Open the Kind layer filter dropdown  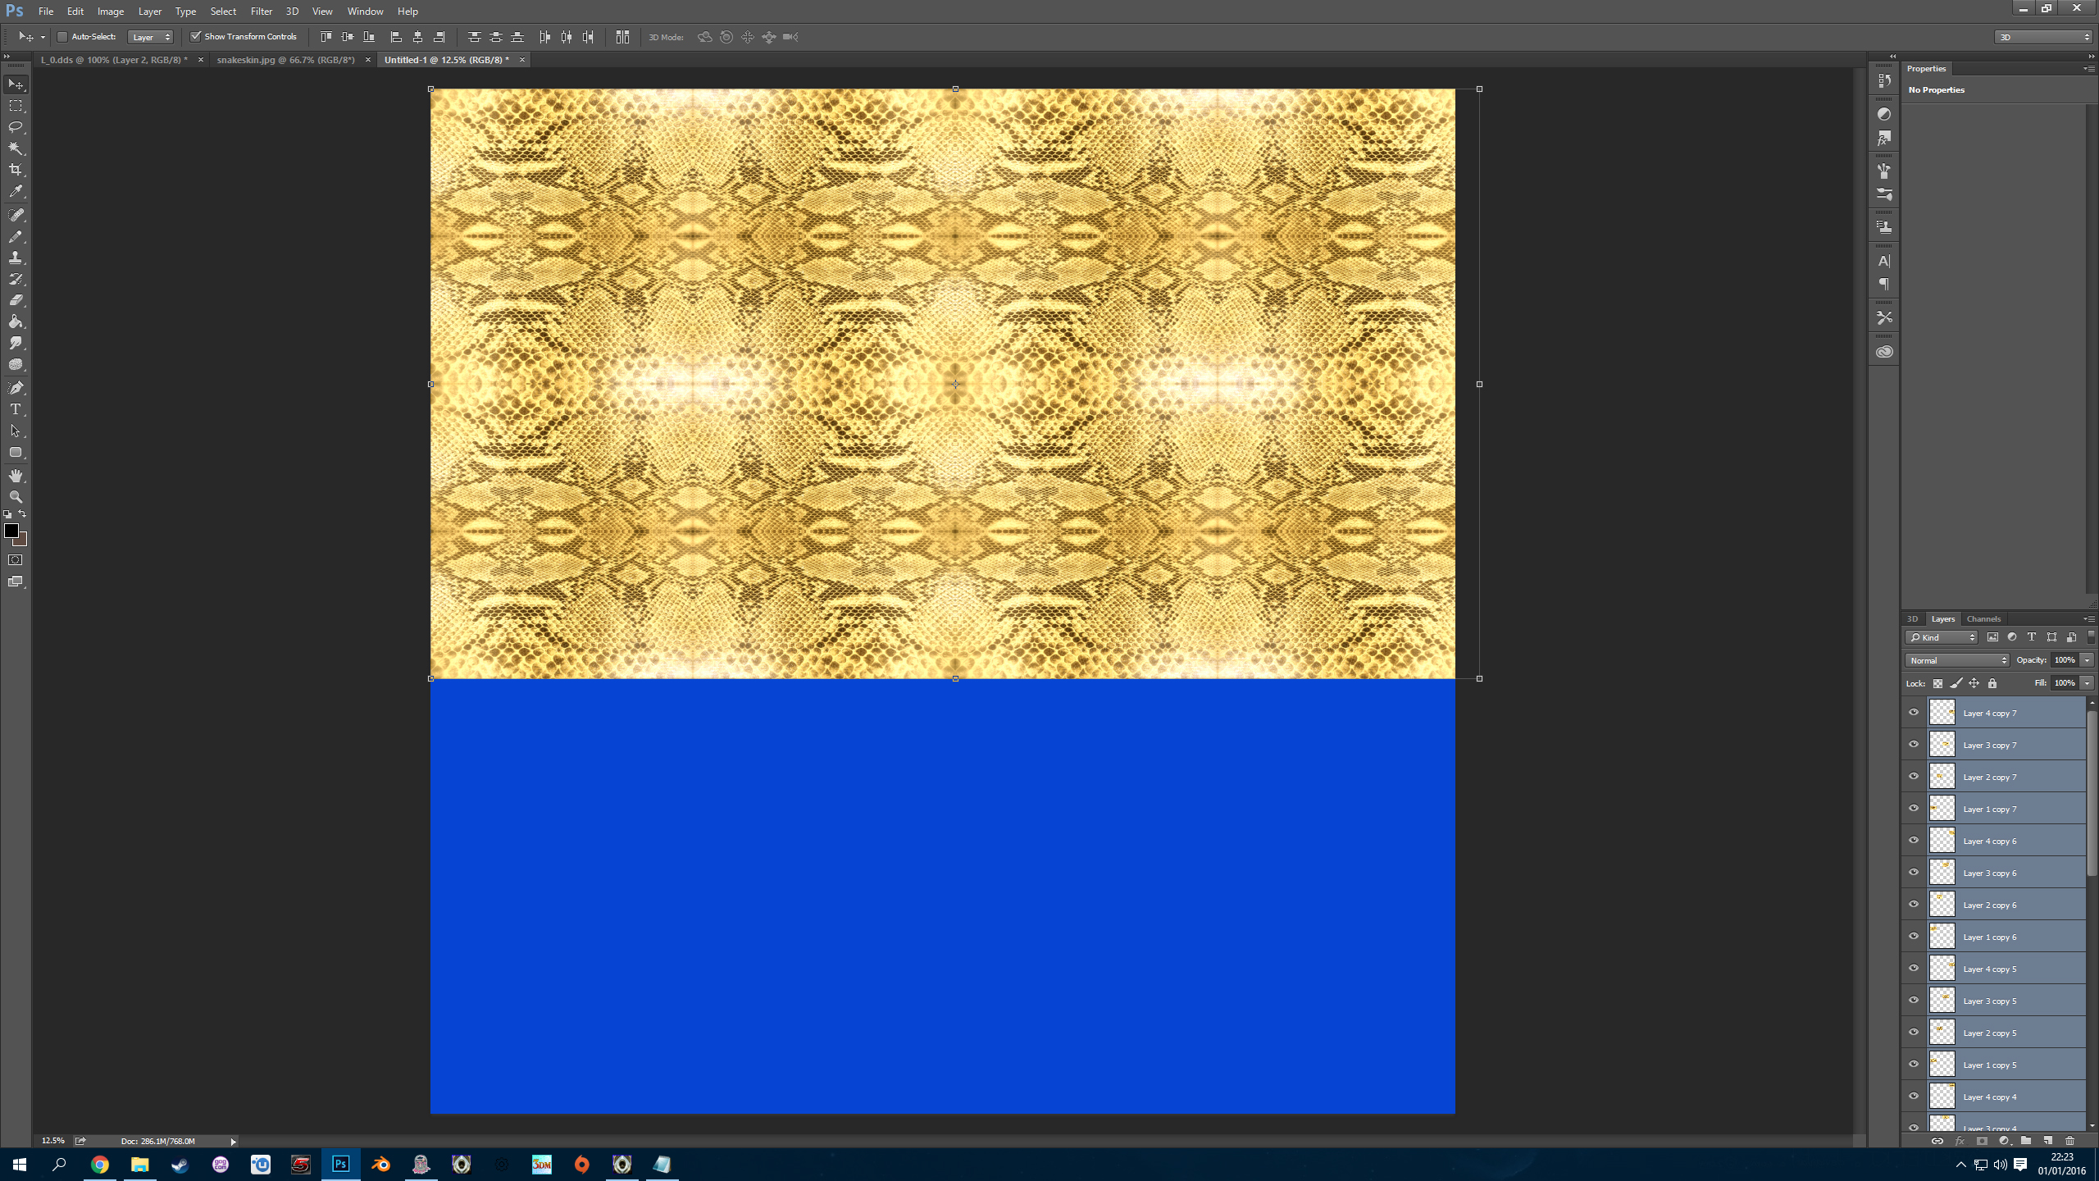click(1942, 637)
